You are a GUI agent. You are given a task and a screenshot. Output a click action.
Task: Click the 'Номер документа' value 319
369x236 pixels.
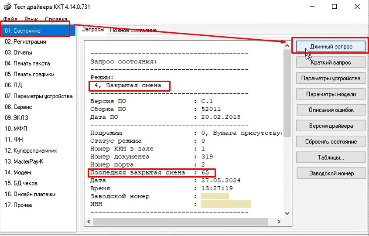(x=207, y=157)
